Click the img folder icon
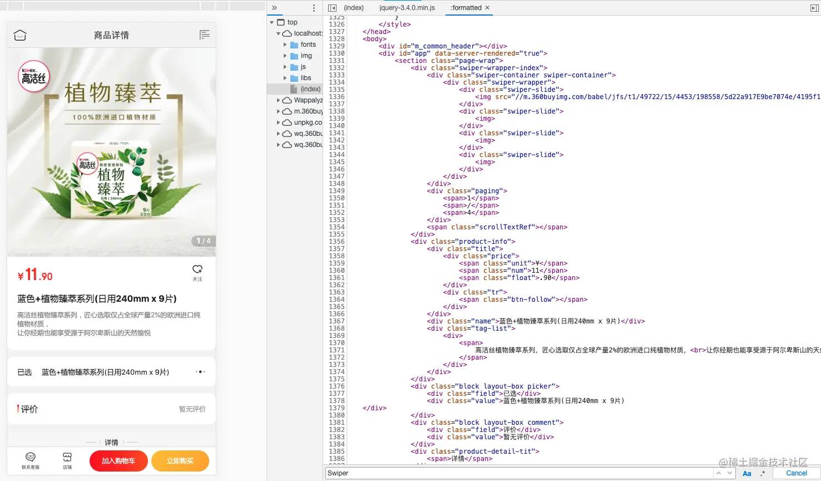This screenshot has height=481, width=821. (x=294, y=56)
